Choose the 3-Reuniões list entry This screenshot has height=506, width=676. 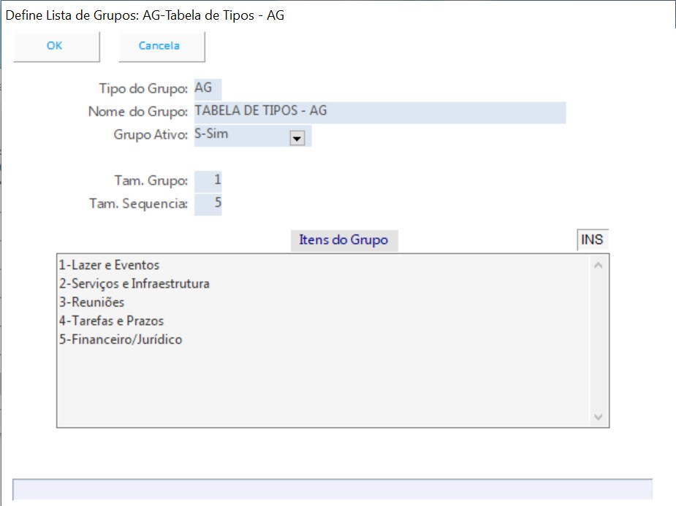point(91,302)
